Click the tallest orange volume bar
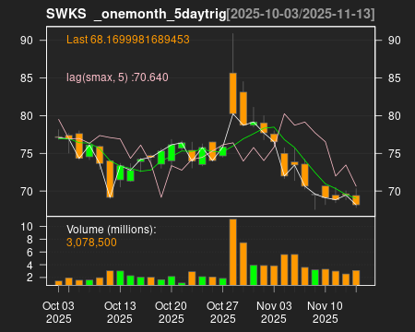Image resolution: width=415 pixels, height=332 pixels. tap(233, 252)
